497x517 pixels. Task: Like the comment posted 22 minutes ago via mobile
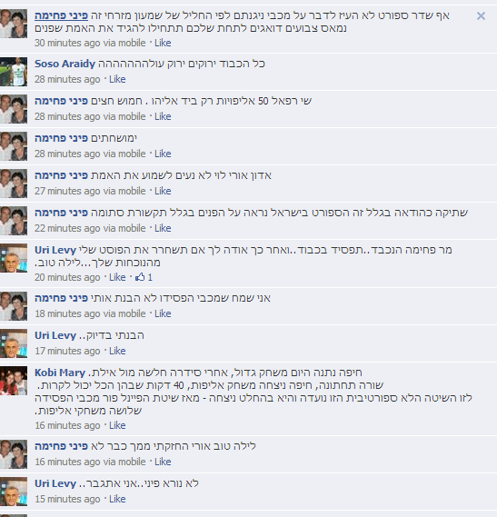point(163,228)
